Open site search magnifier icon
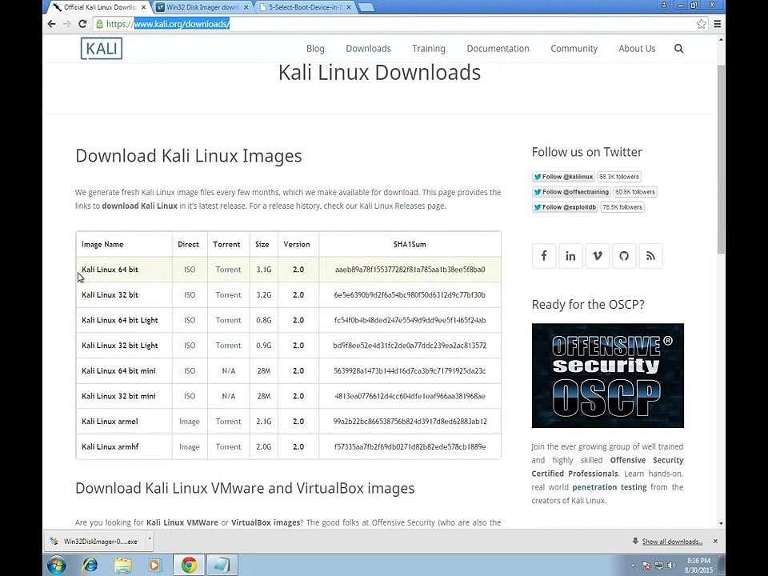Image resolution: width=768 pixels, height=576 pixels. click(678, 49)
